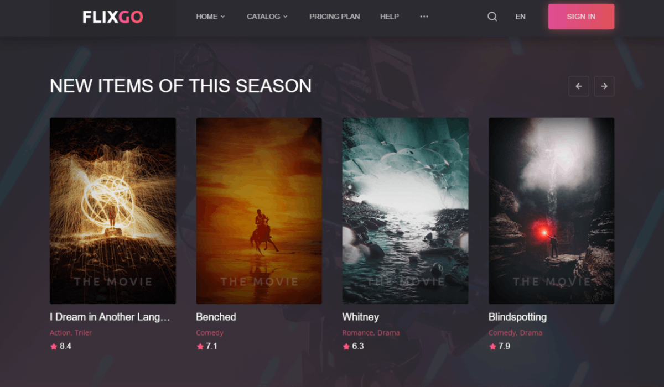Open the three-dots more menu
This screenshot has width=664, height=387.
424,17
